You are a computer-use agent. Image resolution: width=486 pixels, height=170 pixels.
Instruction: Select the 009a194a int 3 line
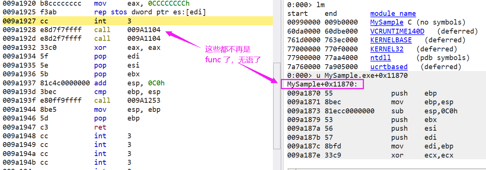click(138, 154)
